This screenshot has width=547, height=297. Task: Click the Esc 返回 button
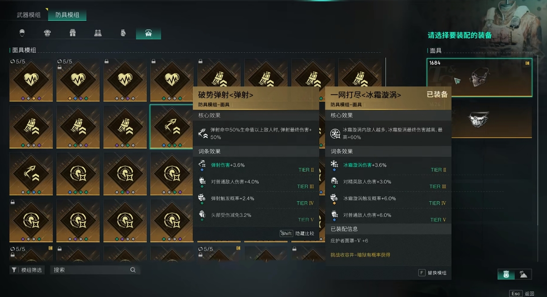(x=522, y=293)
